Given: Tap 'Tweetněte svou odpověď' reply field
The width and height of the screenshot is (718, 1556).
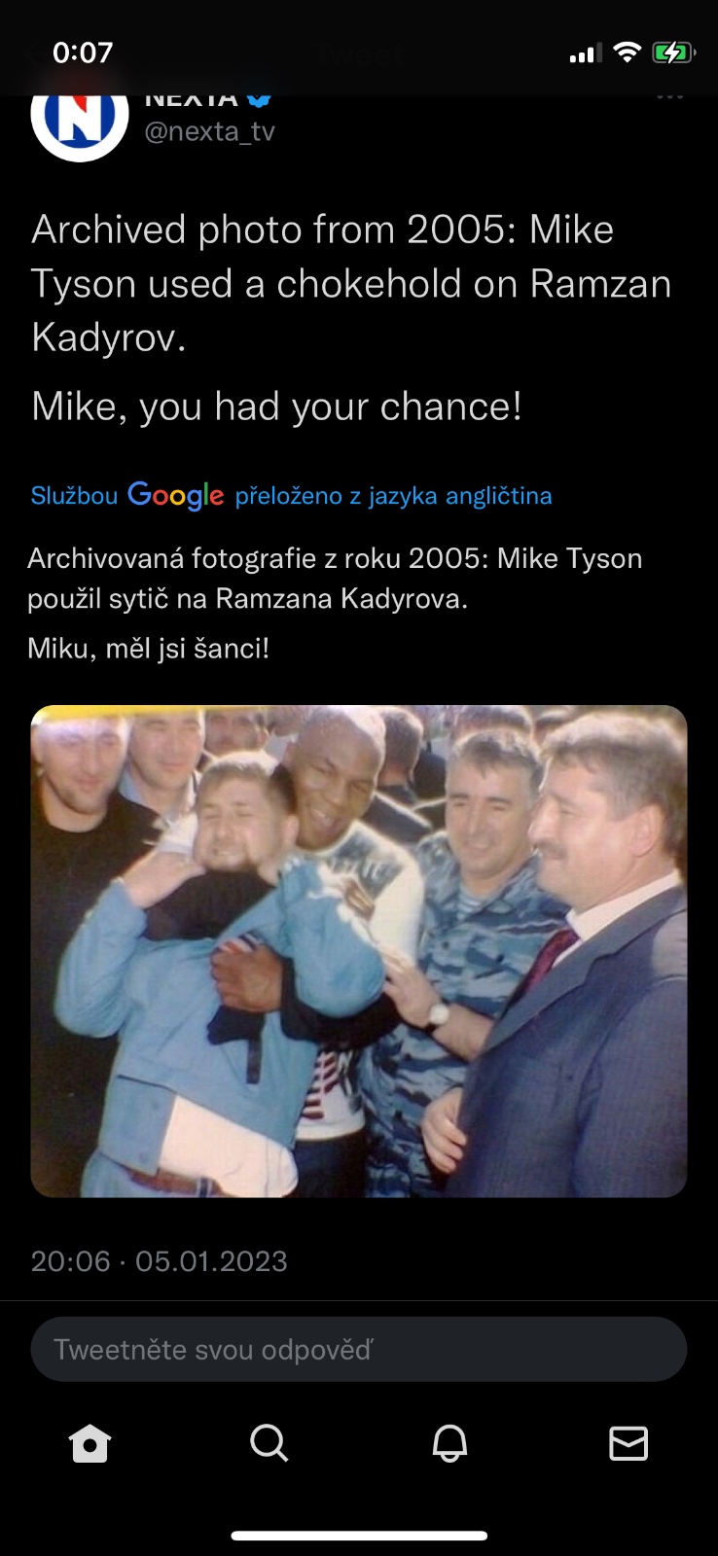Looking at the screenshot, I should pos(359,1349).
